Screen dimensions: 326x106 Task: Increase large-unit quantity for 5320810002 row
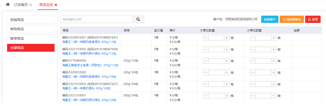point(226,73)
